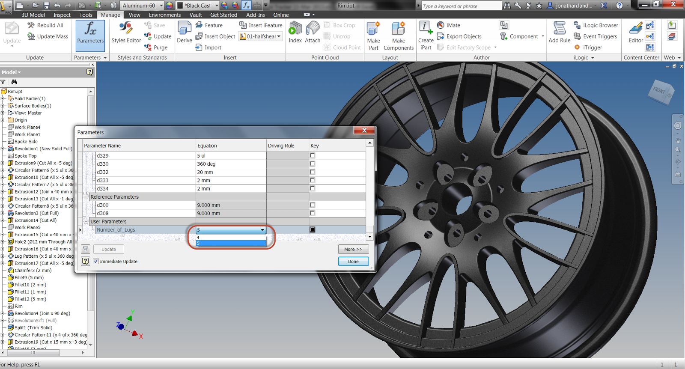685x369 pixels.
Task: Switch to the Tools tab
Action: tap(86, 15)
